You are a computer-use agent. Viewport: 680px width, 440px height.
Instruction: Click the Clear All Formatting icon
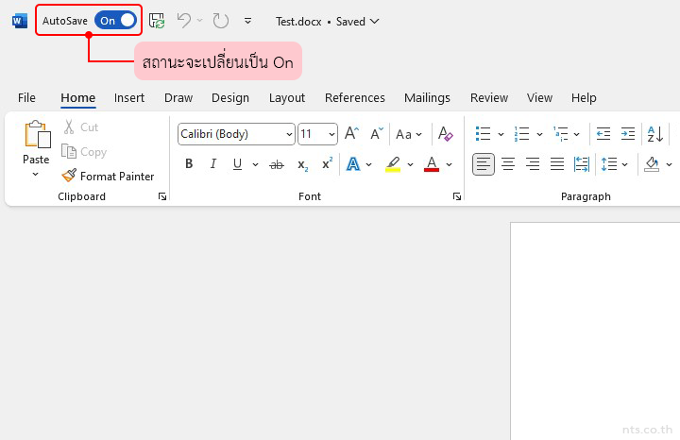click(446, 134)
